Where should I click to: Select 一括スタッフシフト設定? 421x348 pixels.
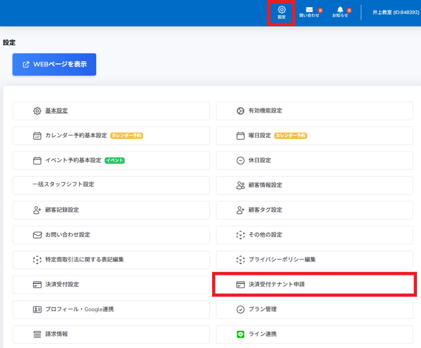point(63,184)
